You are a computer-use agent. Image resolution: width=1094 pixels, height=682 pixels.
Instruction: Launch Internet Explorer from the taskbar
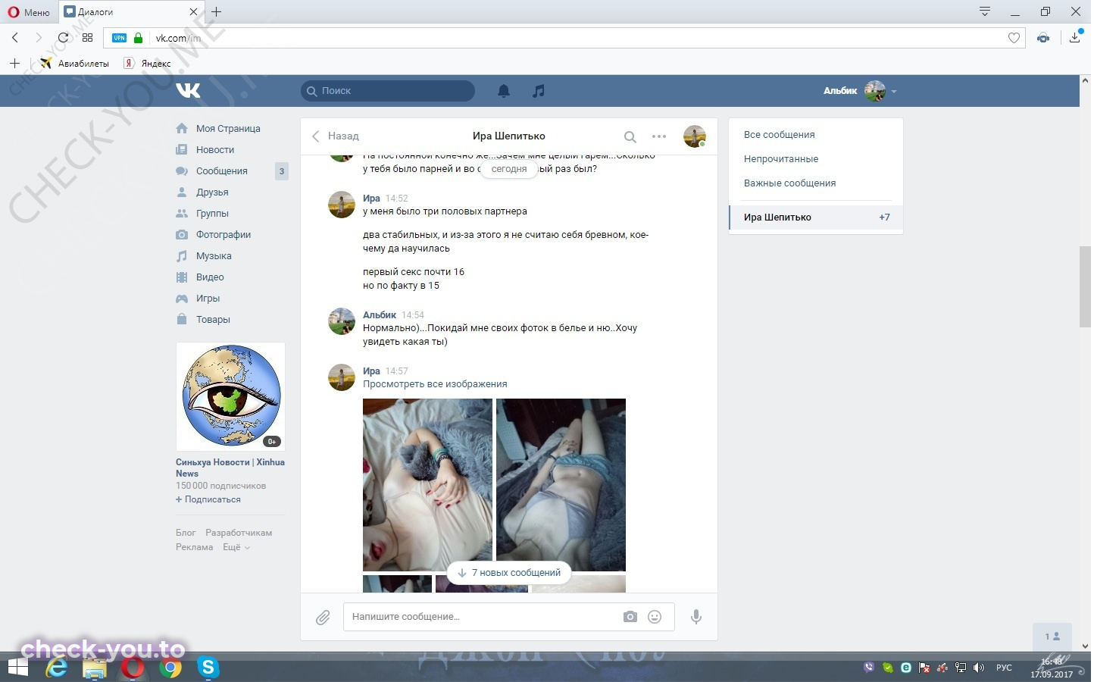click(57, 668)
